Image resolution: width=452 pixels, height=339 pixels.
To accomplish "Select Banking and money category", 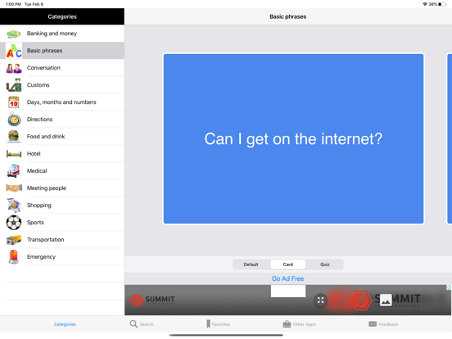I will (62, 34).
